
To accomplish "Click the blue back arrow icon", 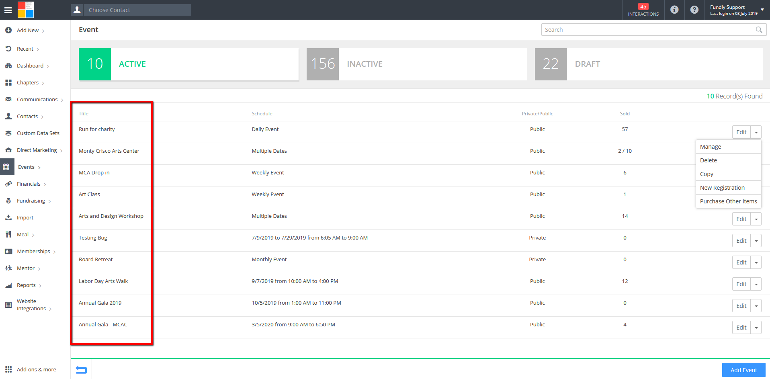I will tap(81, 369).
